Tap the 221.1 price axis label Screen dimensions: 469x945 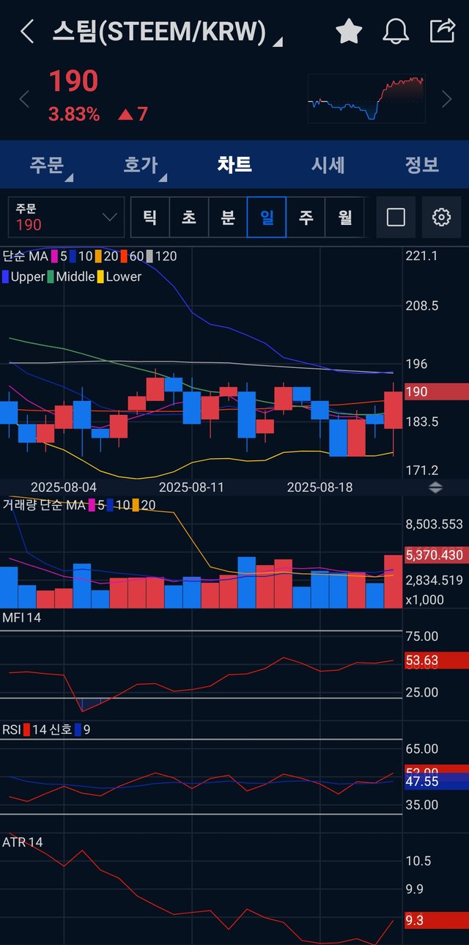click(421, 256)
